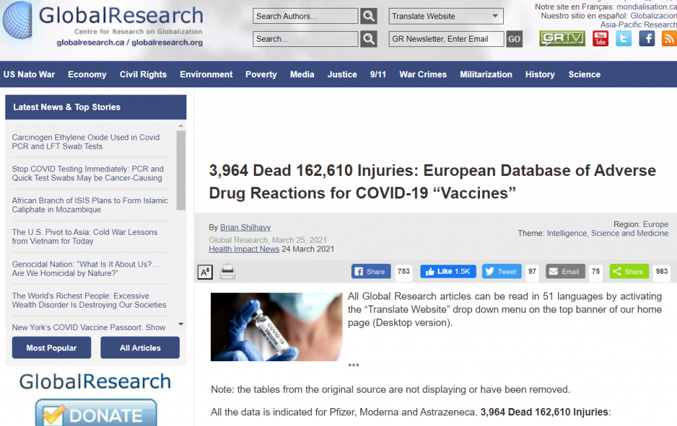Click the GlobalResearch logo above DONATE
This screenshot has width=677, height=426.
coord(95,382)
